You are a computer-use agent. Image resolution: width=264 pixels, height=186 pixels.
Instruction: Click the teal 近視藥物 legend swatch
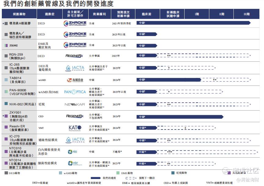pyautogui.click(x=173, y=173)
